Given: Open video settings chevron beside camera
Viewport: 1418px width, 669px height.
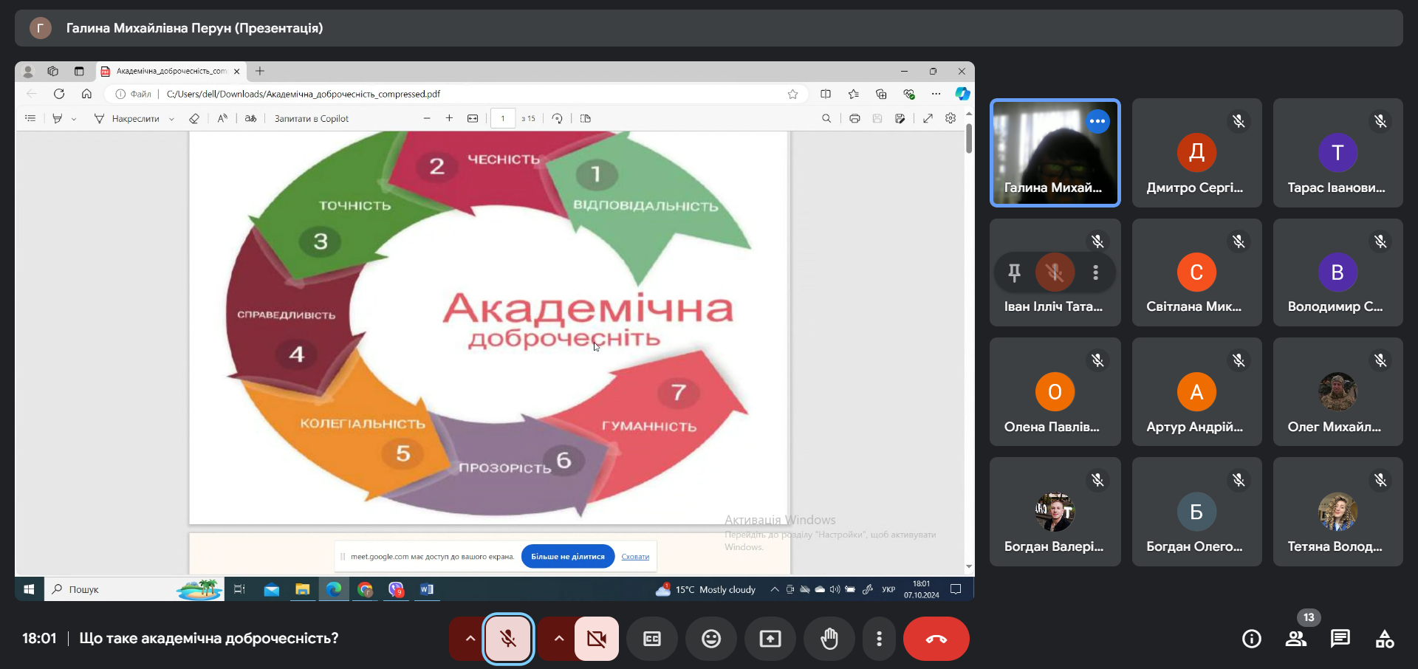Looking at the screenshot, I should [x=559, y=639].
